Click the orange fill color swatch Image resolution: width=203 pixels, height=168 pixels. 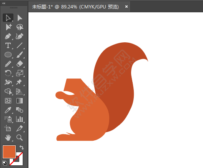[9, 152]
